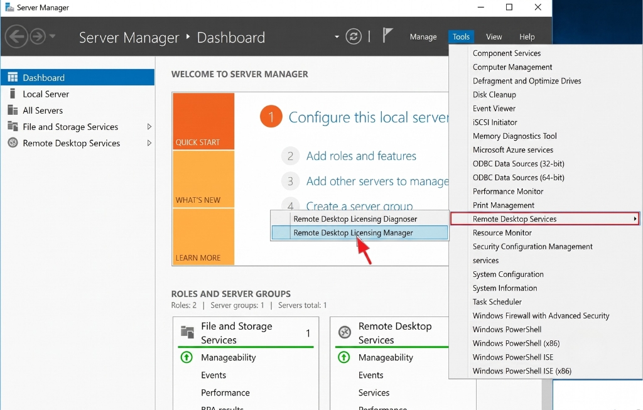
Task: Open Remote Desktop Licensing Manager
Action: 360,232
